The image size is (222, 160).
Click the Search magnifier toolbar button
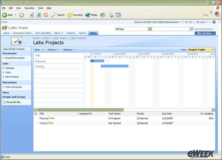58,15
